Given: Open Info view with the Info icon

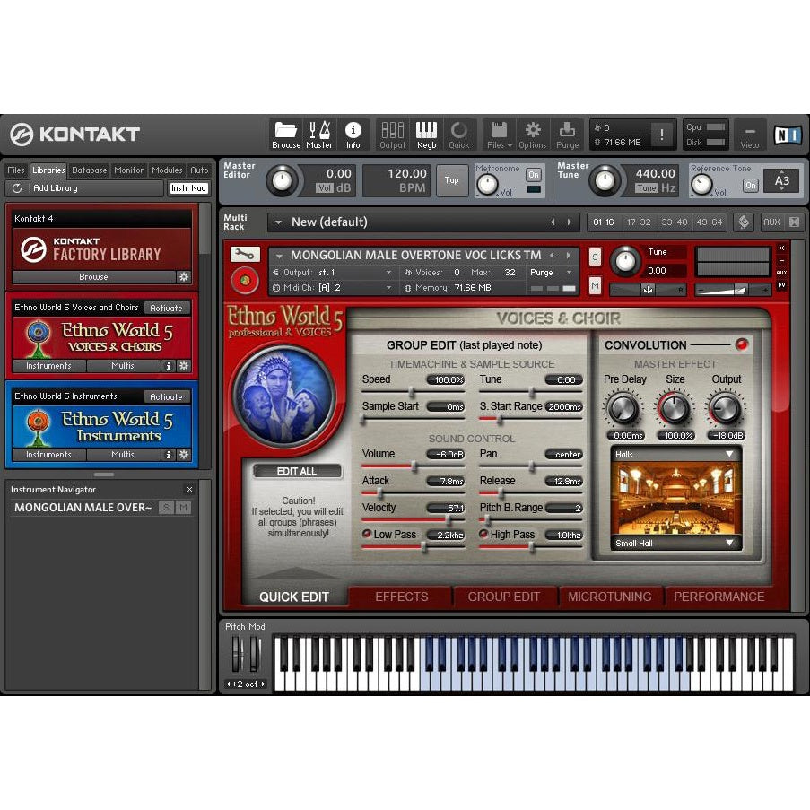Looking at the screenshot, I should [353, 132].
